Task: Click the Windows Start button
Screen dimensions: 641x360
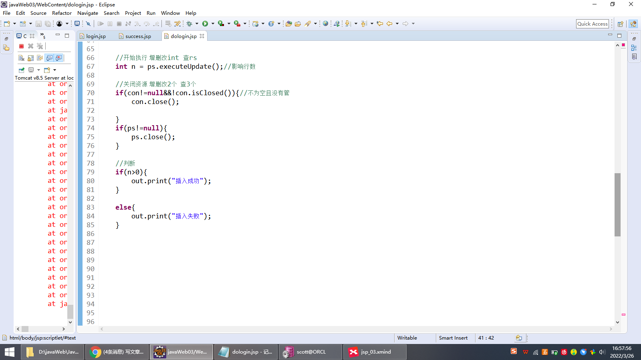Action: 10,352
